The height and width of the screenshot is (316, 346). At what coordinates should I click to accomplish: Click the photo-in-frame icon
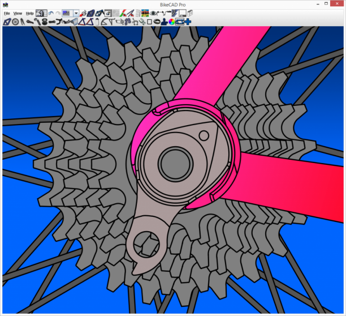(108, 13)
